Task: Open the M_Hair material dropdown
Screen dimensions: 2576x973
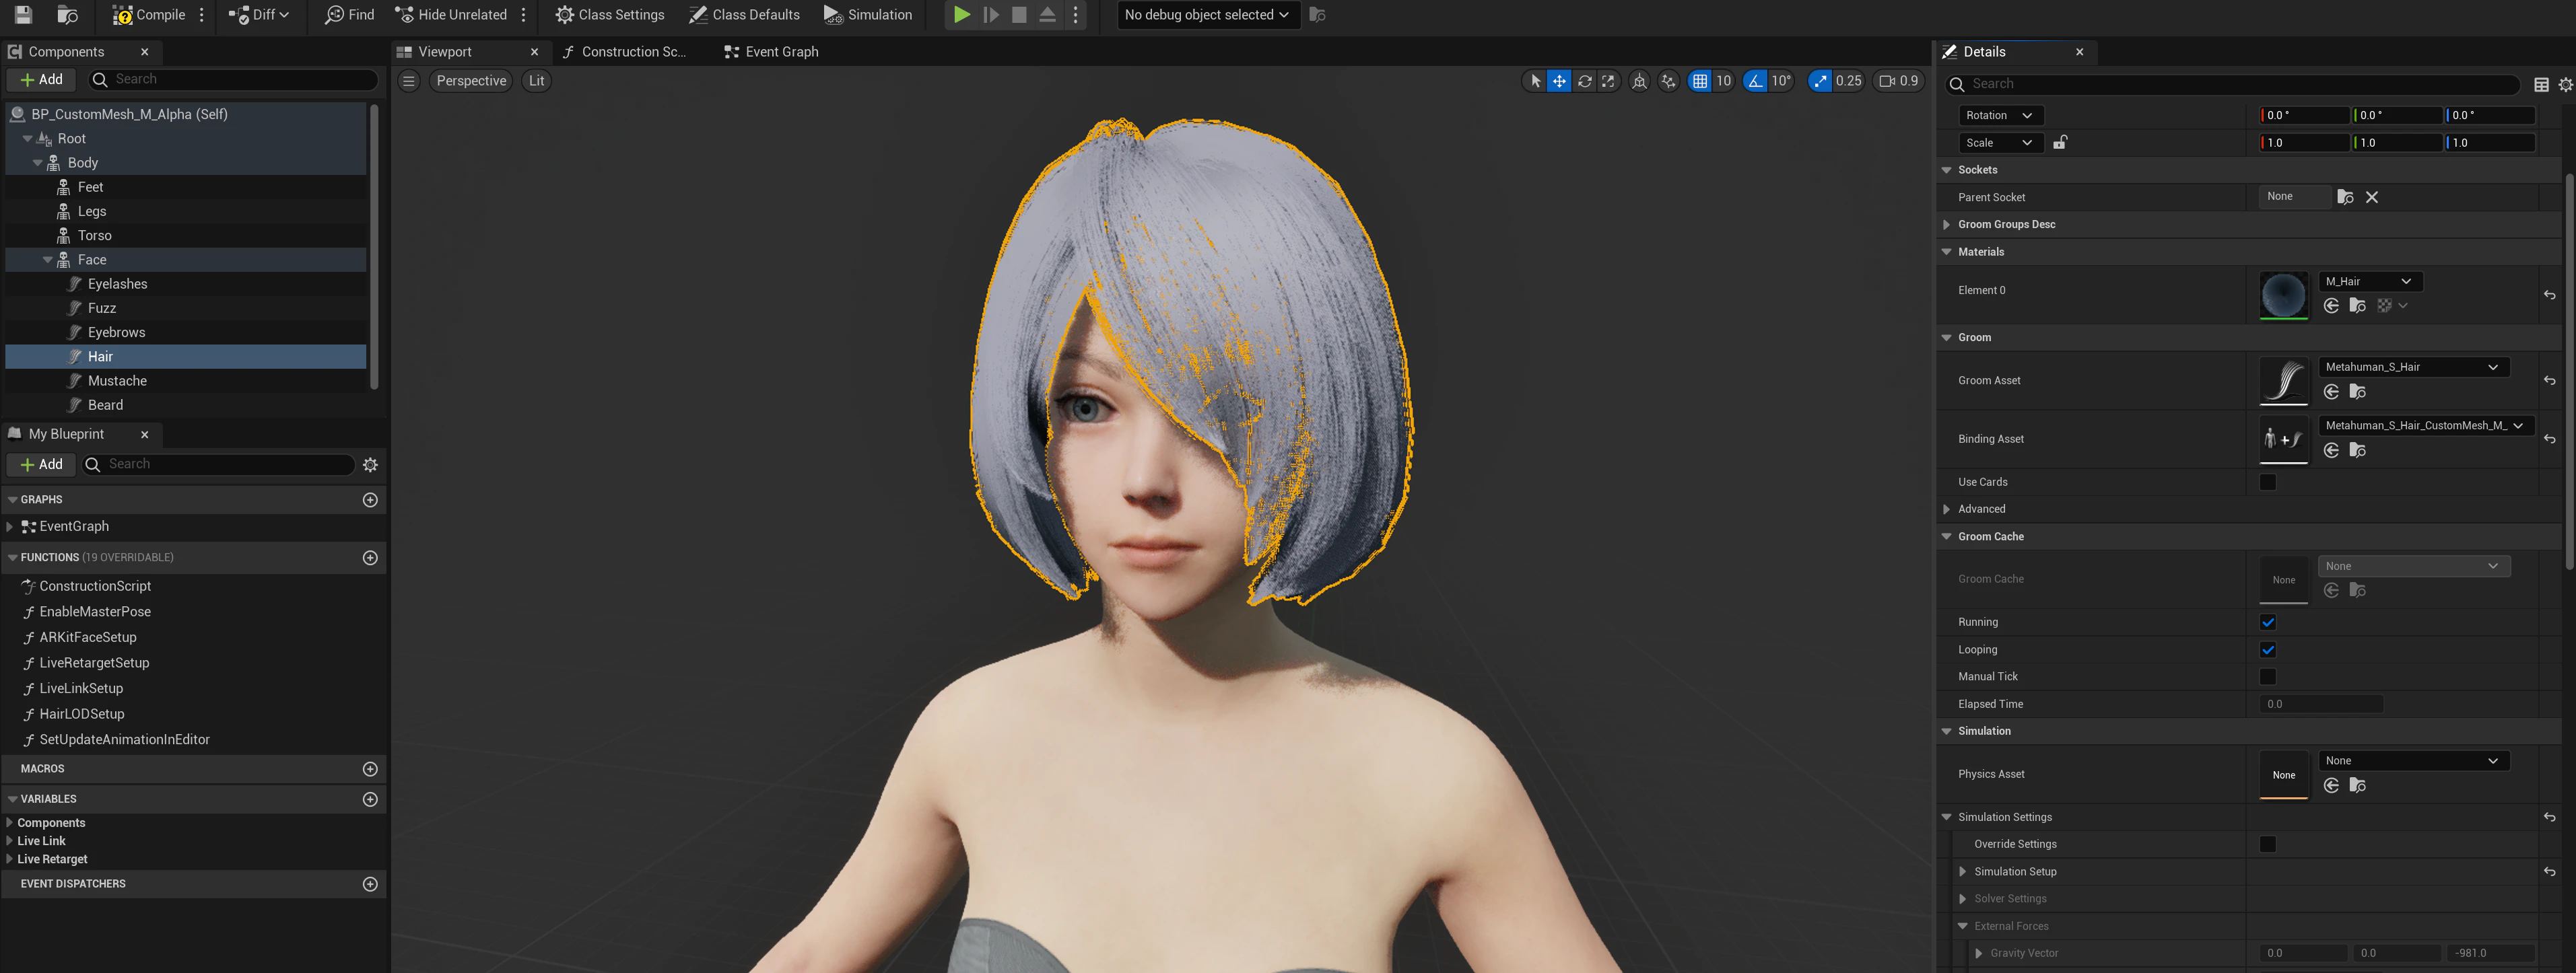Action: (2370, 282)
